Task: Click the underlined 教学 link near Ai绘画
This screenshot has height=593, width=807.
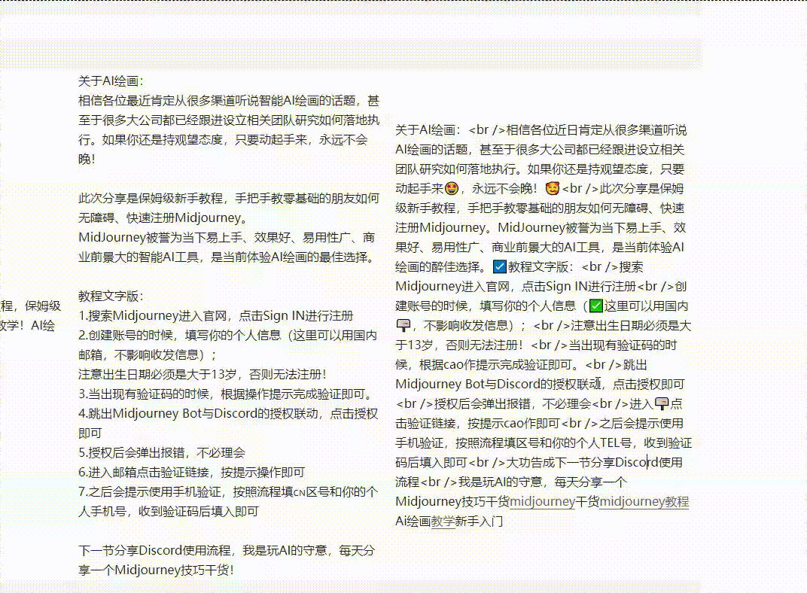Action: tap(443, 522)
